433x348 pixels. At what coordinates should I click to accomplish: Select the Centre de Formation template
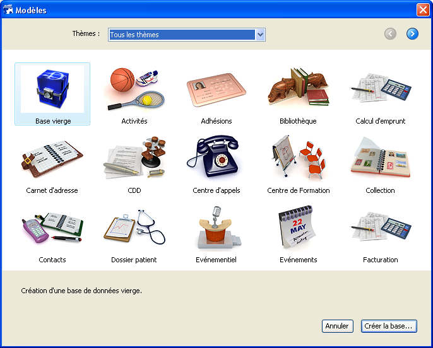(x=298, y=159)
